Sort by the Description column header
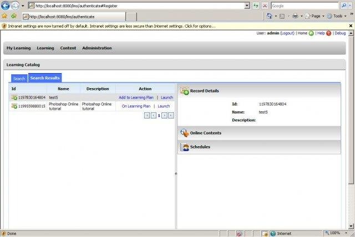Screen dimensions: 355x237 (x=98, y=89)
